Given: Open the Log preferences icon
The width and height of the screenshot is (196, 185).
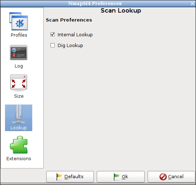Looking at the screenshot, I should click(19, 52).
